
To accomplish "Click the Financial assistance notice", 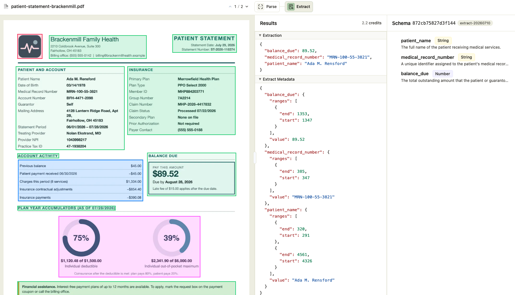I will click(127, 289).
